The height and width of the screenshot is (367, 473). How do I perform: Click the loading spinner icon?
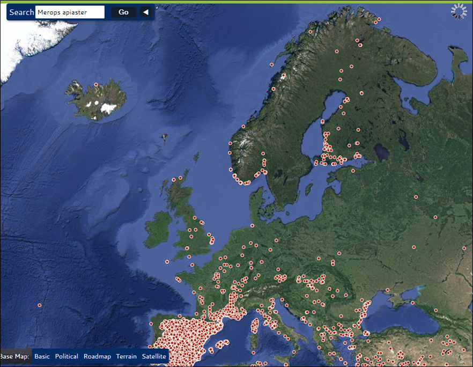coord(459,11)
